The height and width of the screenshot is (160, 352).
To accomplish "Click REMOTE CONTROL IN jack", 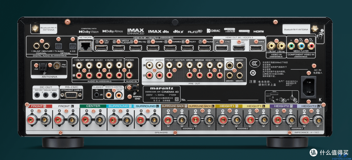I will [x=109, y=95].
